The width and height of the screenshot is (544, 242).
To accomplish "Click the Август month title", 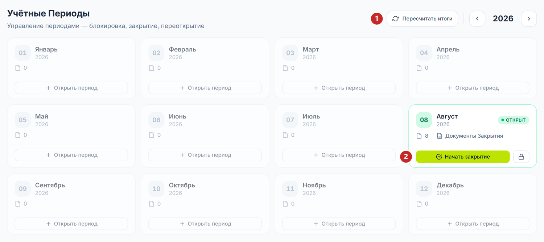I will coord(447,117).
